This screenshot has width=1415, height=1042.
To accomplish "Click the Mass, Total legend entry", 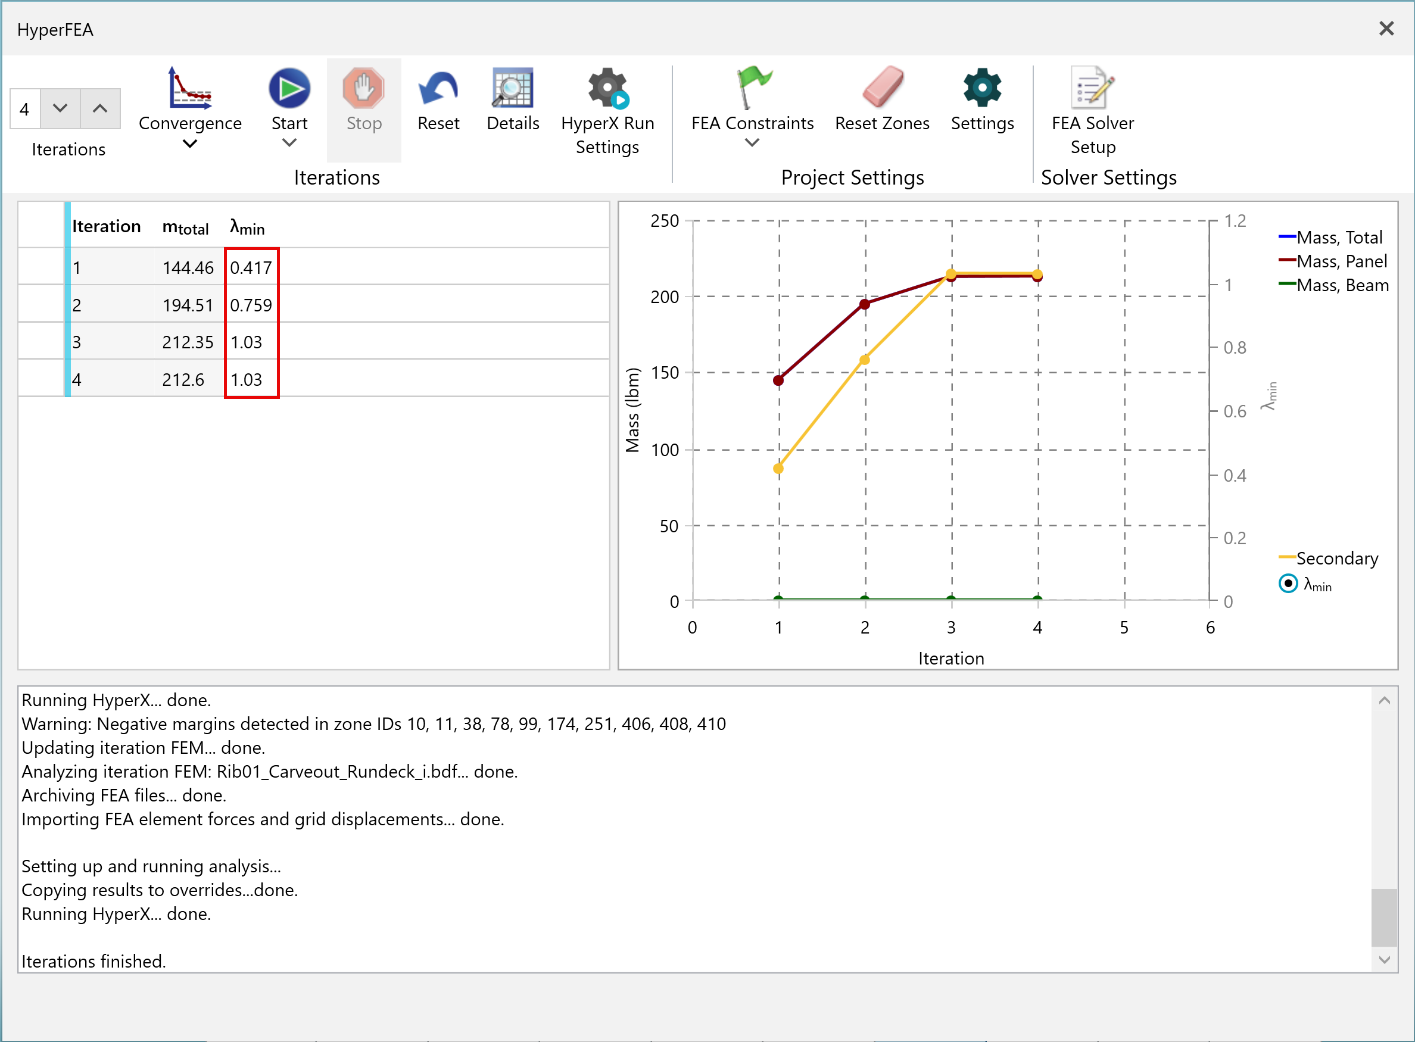I will point(1330,237).
